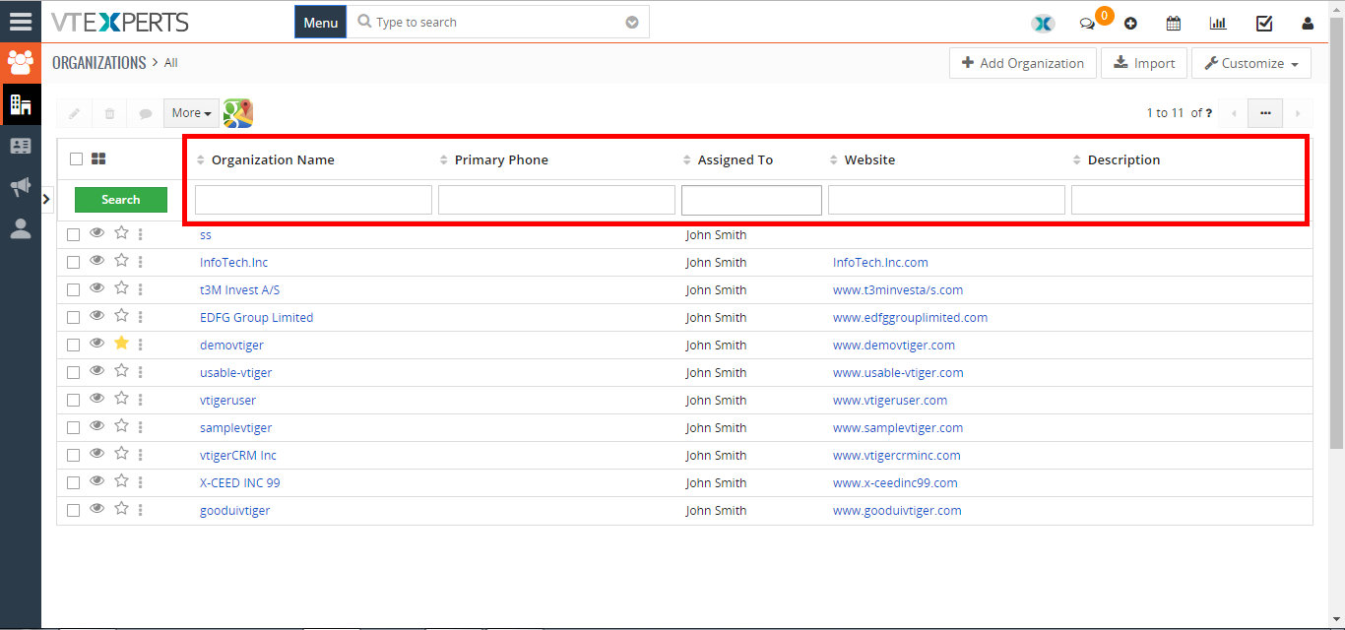Image resolution: width=1345 pixels, height=630 pixels.
Task: Click the Menu tab in top bar
Action: [321, 23]
